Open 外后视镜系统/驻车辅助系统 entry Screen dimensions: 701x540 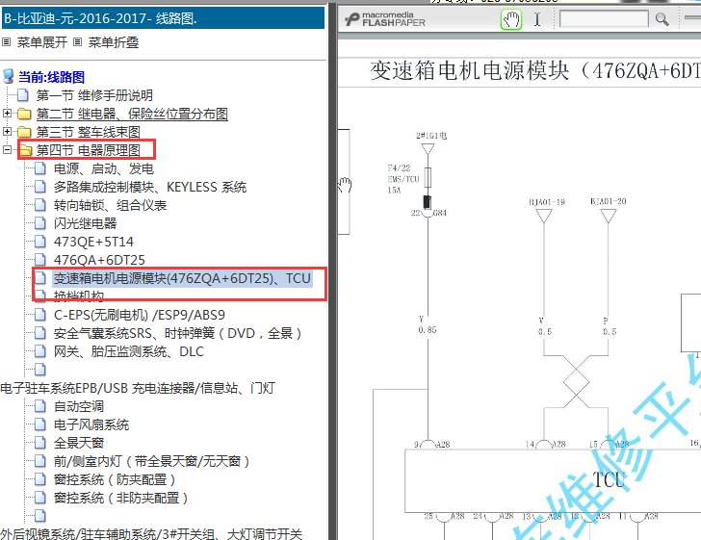pyautogui.click(x=151, y=533)
